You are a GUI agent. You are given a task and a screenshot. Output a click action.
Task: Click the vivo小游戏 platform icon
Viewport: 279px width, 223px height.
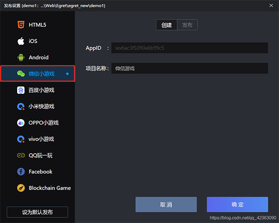pyautogui.click(x=21, y=139)
